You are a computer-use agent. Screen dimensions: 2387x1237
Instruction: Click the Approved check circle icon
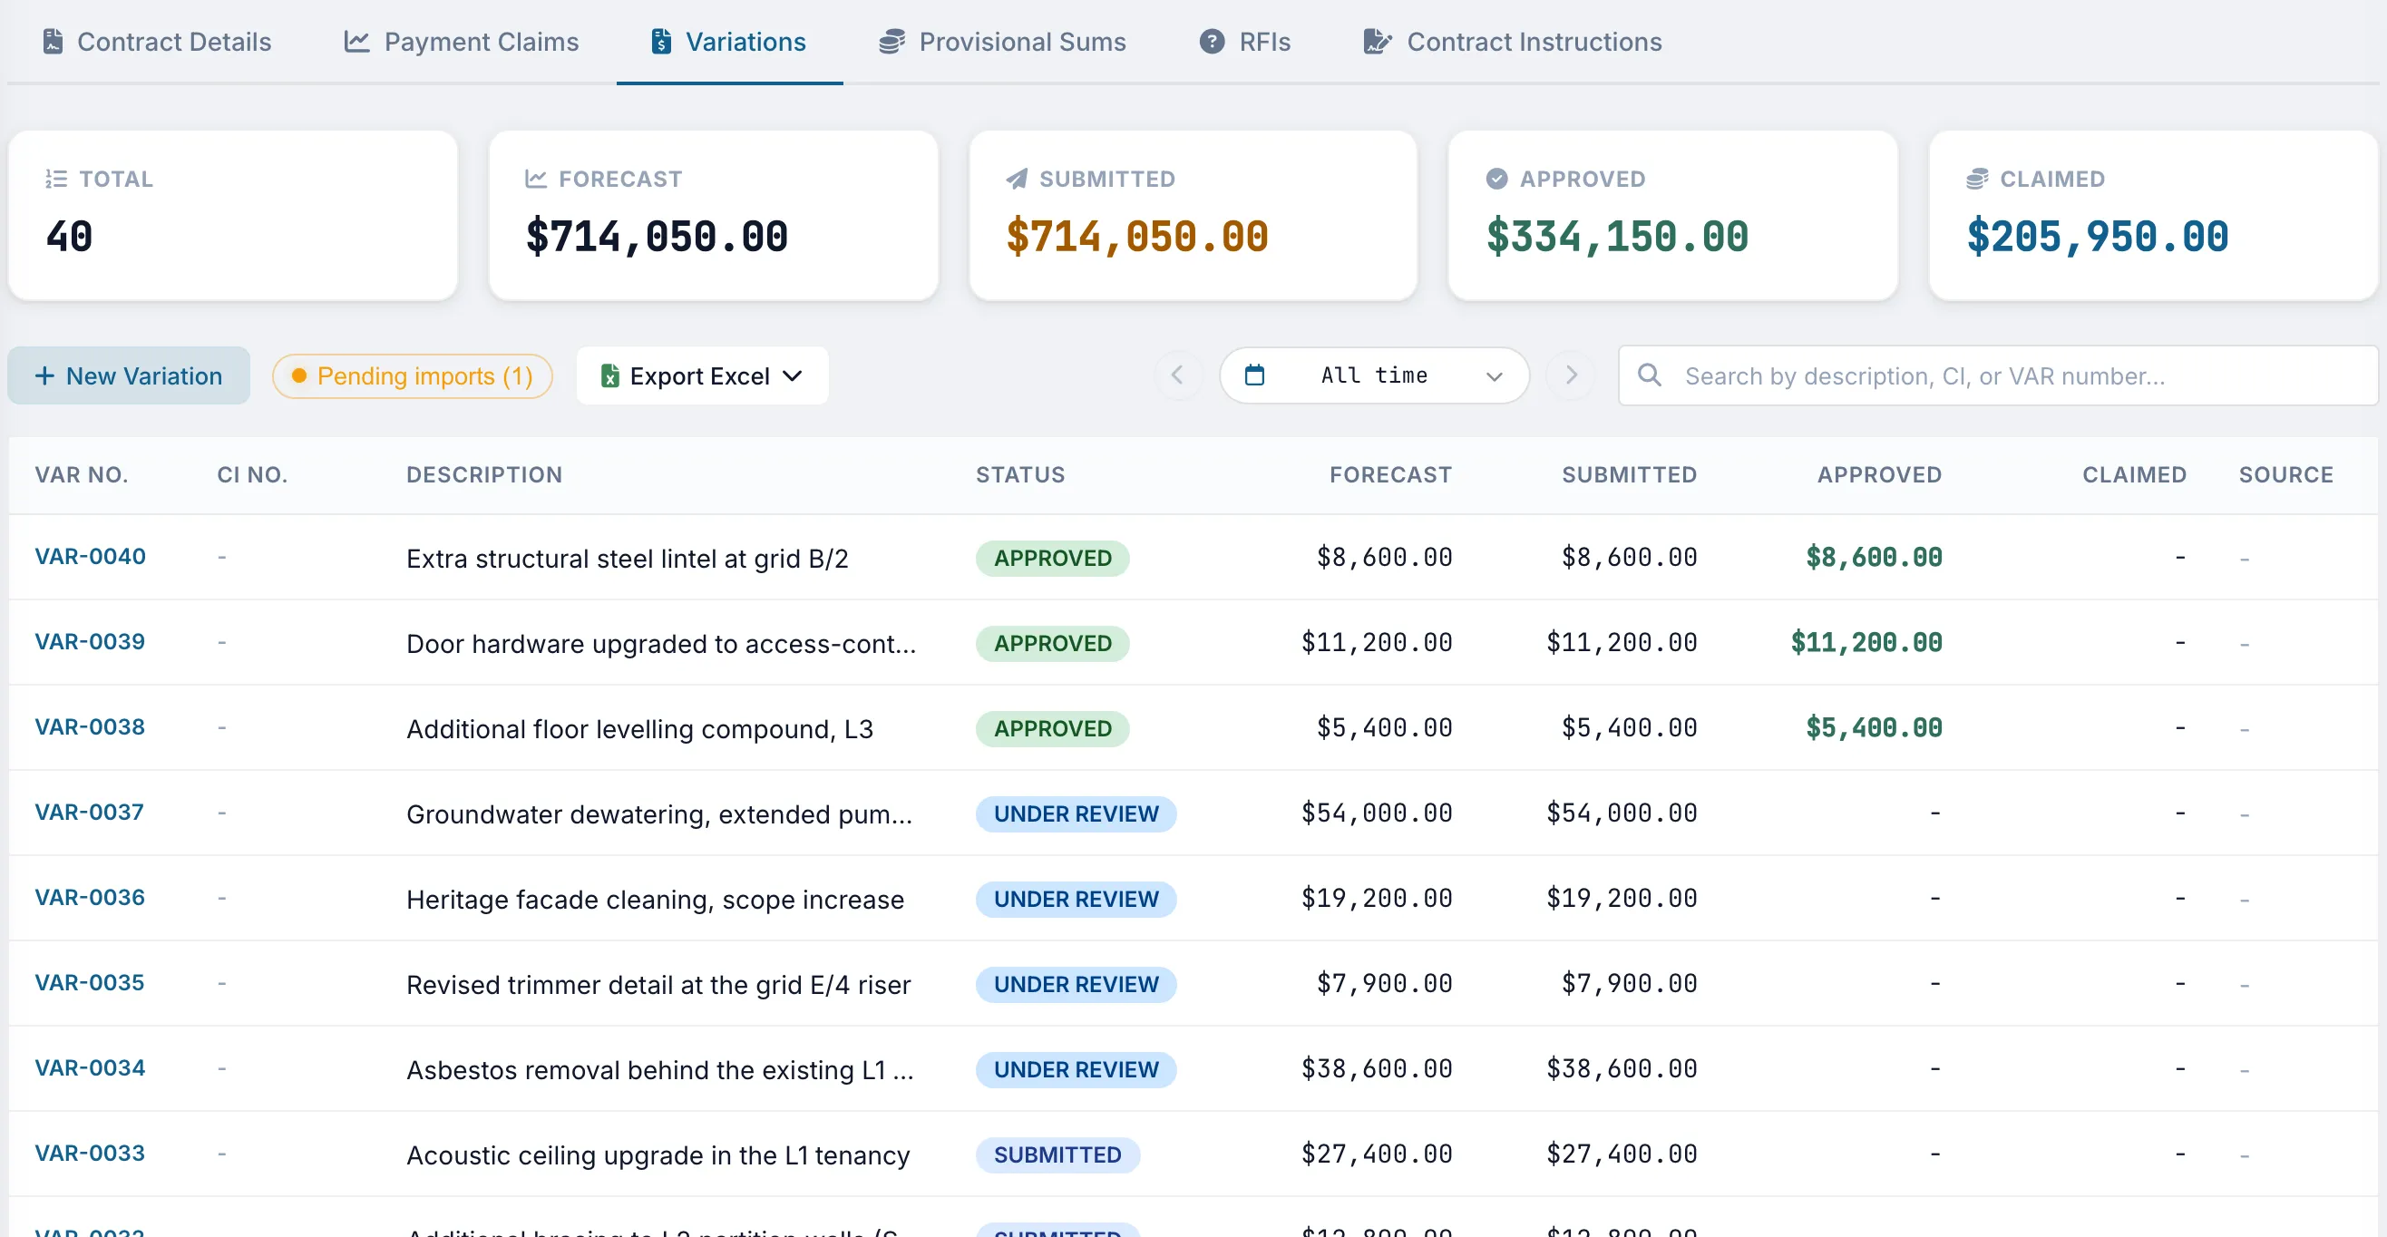1496,179
